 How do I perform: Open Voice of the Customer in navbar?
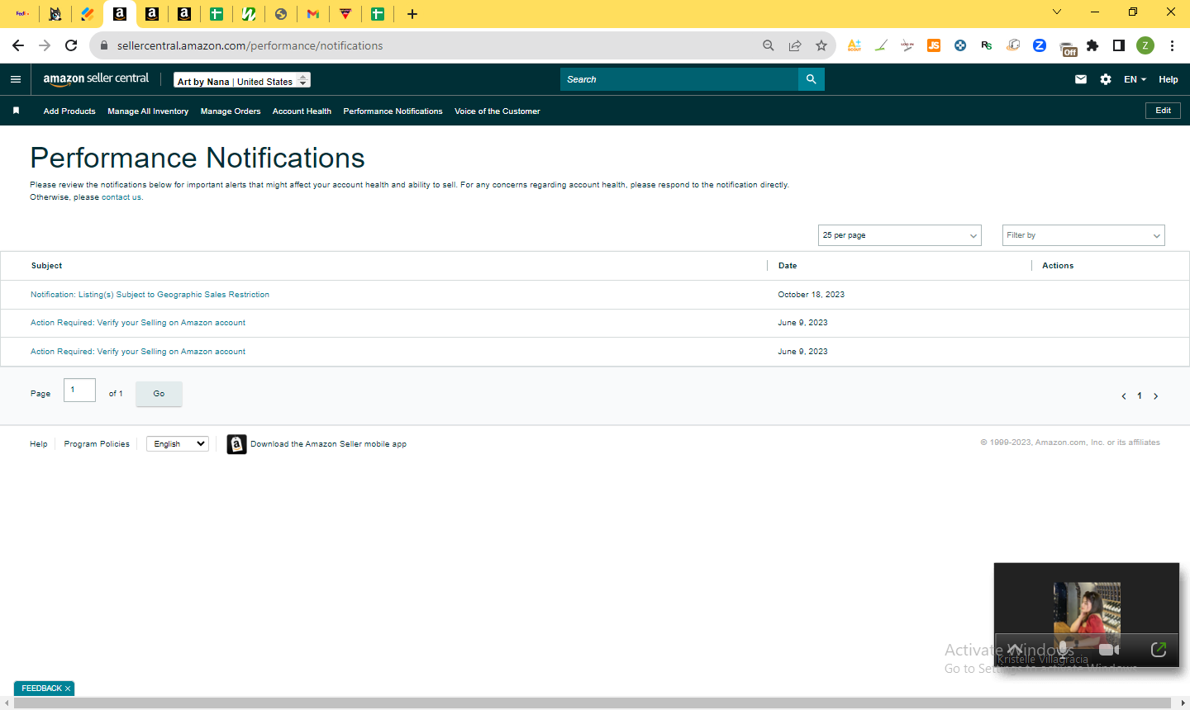coord(497,111)
